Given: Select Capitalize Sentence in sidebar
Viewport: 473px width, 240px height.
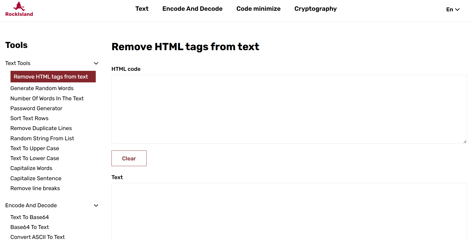Looking at the screenshot, I should point(36,178).
